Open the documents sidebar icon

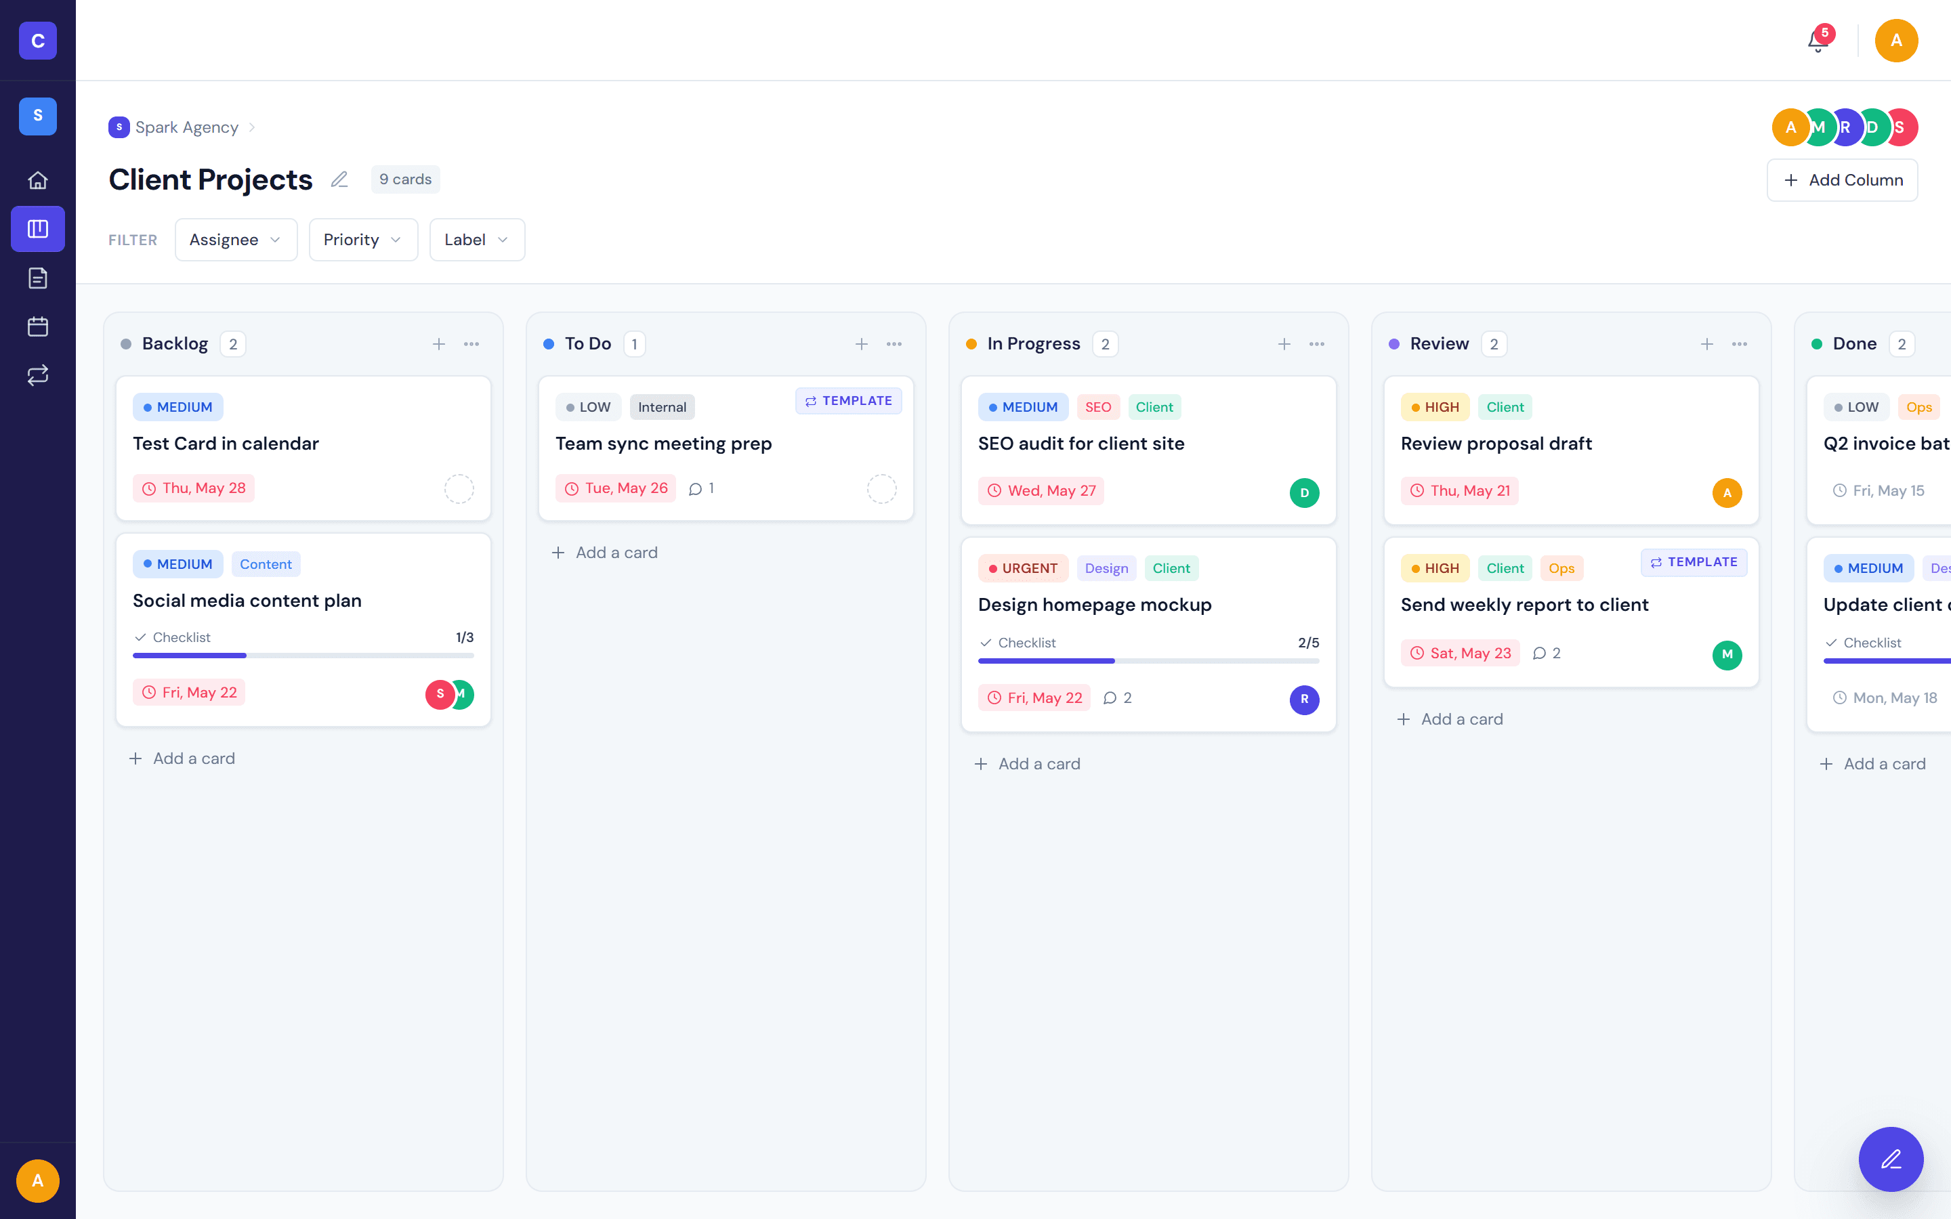(38, 278)
